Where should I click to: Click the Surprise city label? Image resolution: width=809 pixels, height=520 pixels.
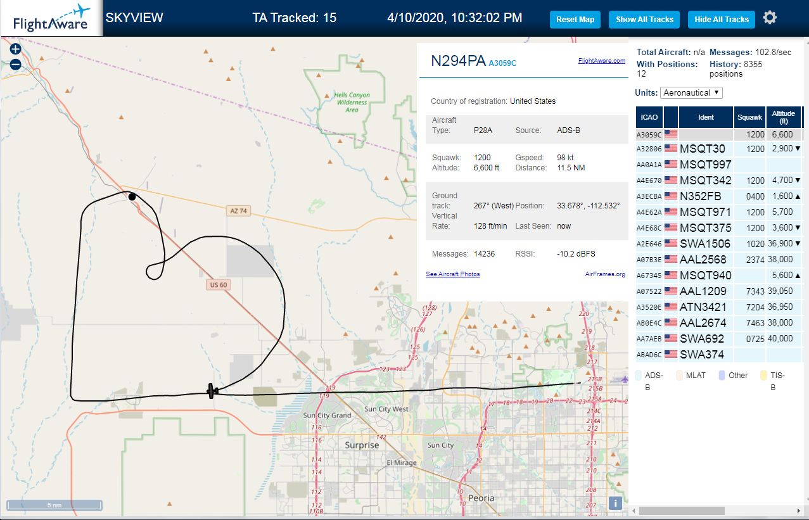pyautogui.click(x=362, y=445)
